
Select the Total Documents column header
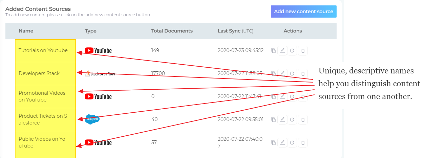coord(172,31)
